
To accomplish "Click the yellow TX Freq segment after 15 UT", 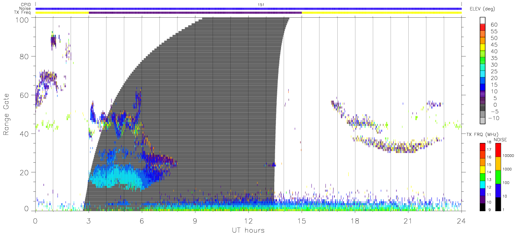I will pos(382,13).
